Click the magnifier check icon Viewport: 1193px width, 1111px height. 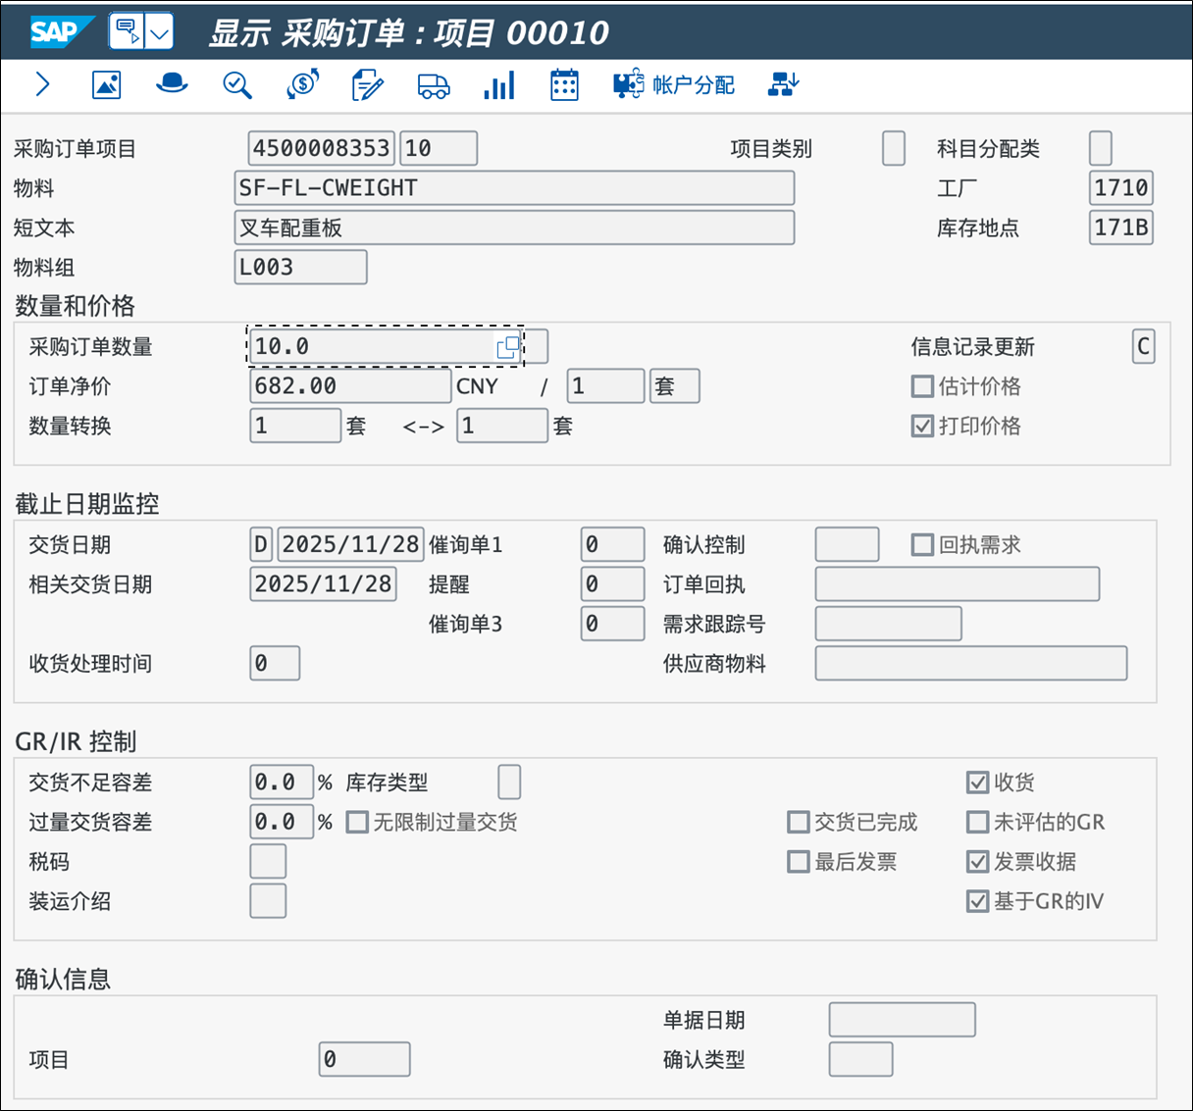[236, 85]
